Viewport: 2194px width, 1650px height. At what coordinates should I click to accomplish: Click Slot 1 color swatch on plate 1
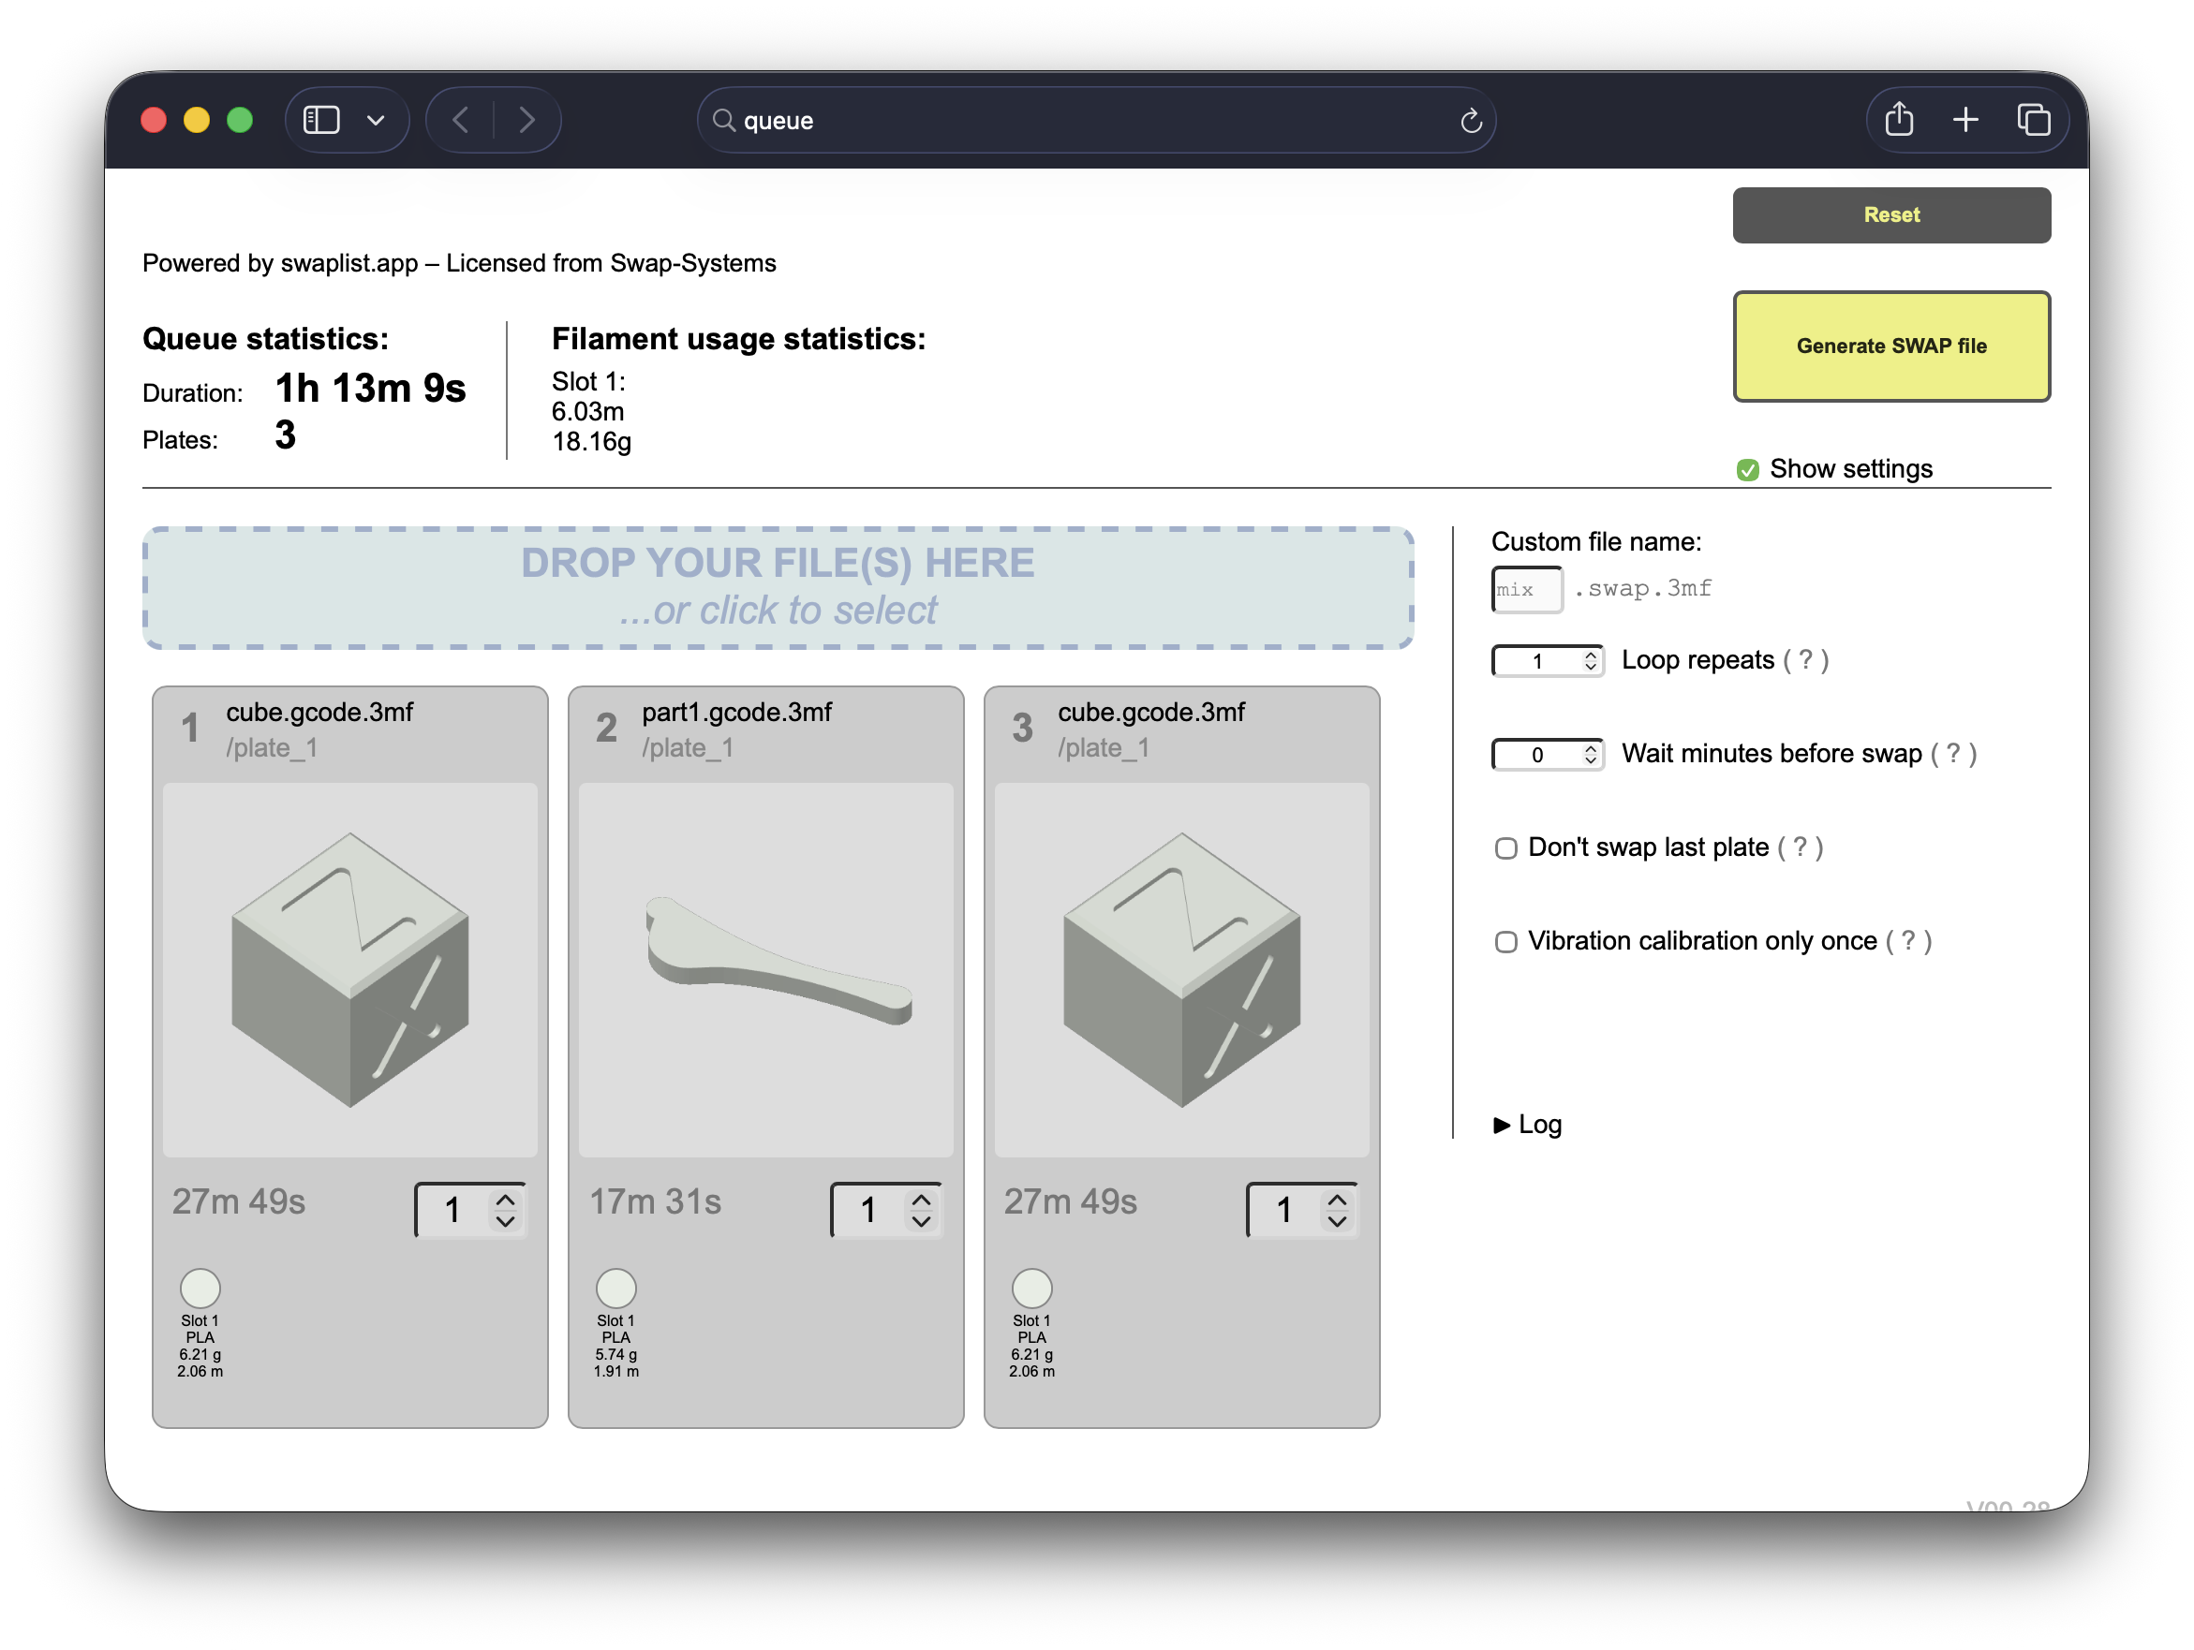[x=200, y=1289]
